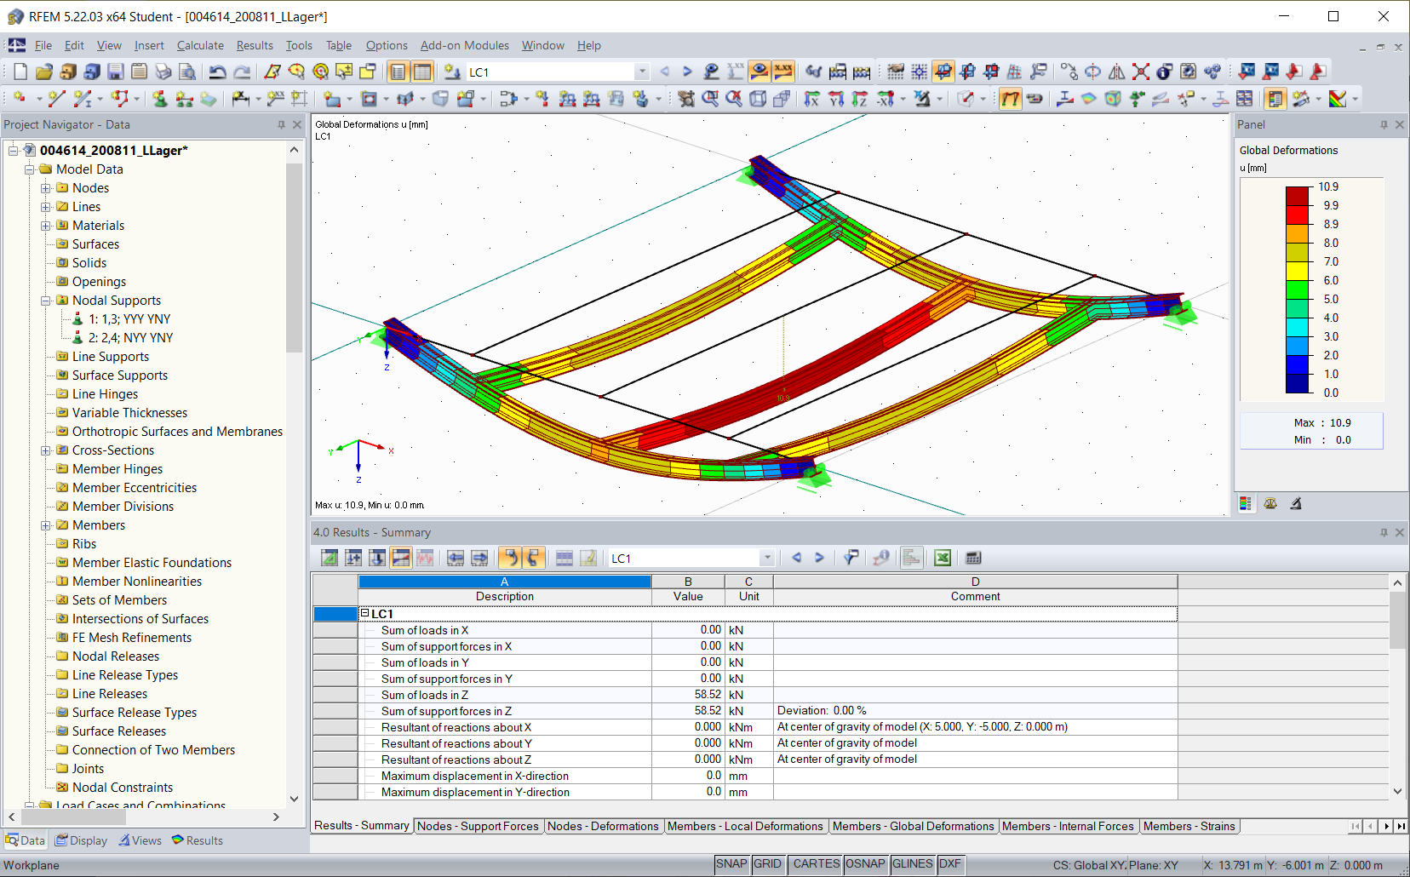1410x877 pixels.
Task: Click the yellow legend color near 6.0
Action: 1297,271
